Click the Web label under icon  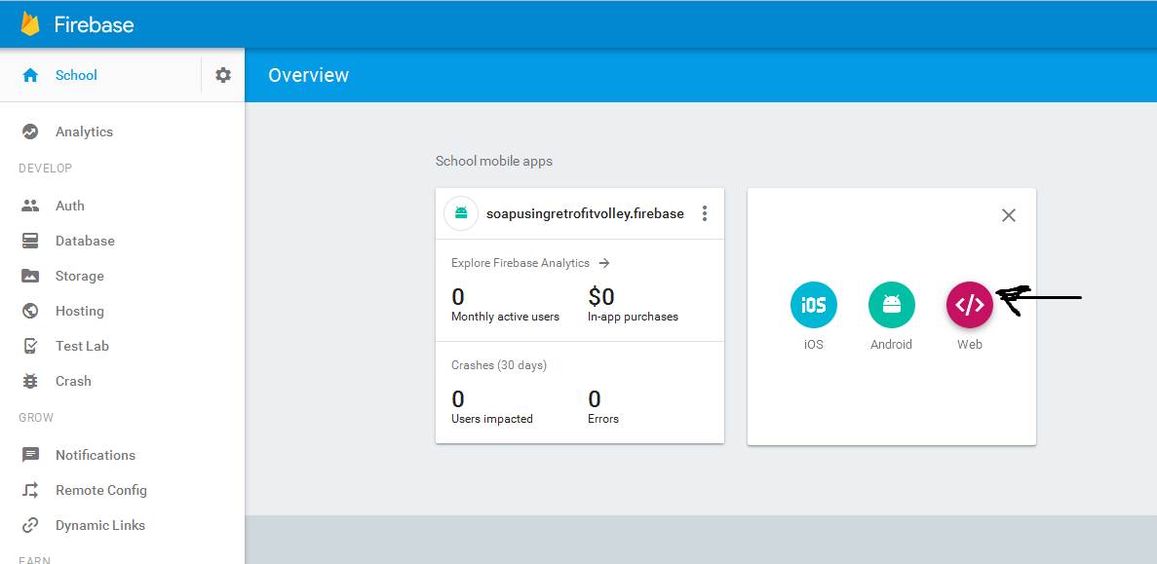(x=970, y=344)
